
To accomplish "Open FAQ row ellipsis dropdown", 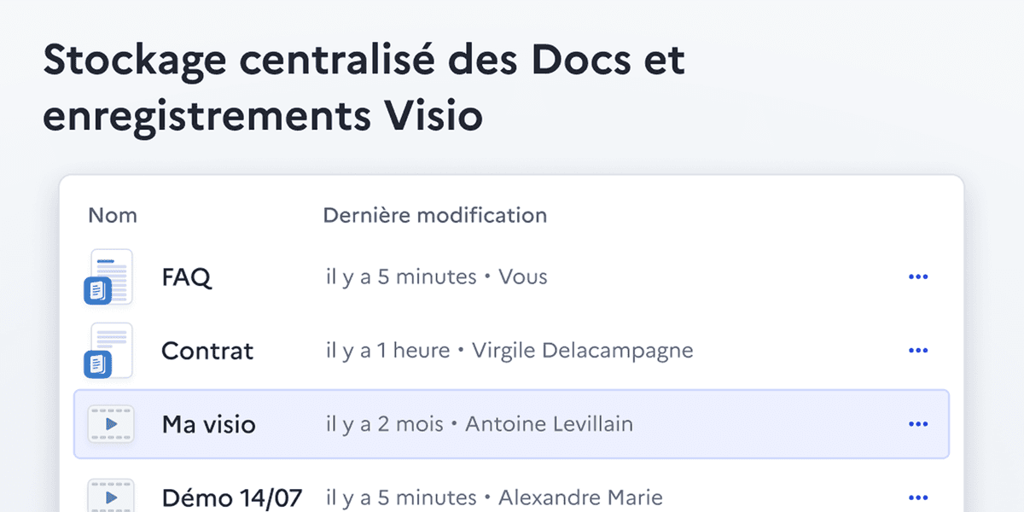I will 918,276.
